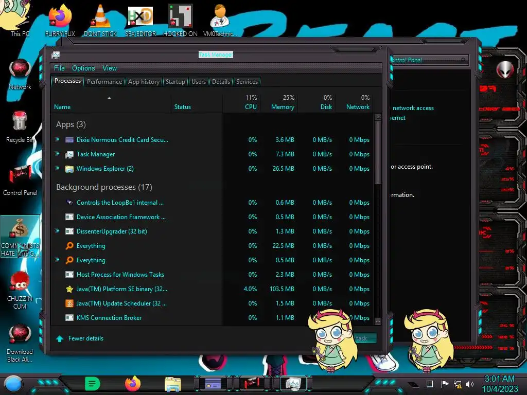This screenshot has height=395, width=527.
Task: Click the Control Panel window search field
Action: tap(429, 60)
